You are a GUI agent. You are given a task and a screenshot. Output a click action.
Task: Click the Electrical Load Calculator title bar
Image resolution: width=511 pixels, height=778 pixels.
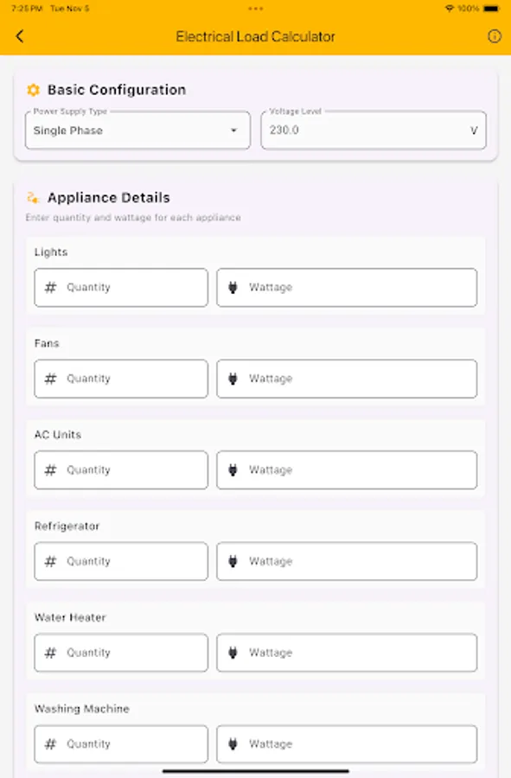click(255, 36)
